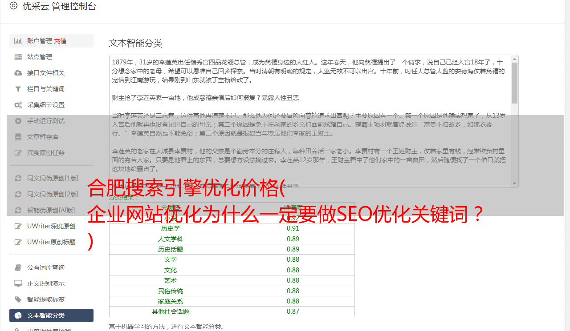The width and height of the screenshot is (570, 331).
Task: Click the 人文学科 category cell
Action: (x=171, y=239)
